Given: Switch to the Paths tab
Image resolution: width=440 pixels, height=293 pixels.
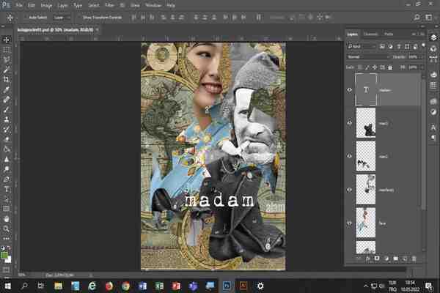Looking at the screenshot, I should point(388,34).
